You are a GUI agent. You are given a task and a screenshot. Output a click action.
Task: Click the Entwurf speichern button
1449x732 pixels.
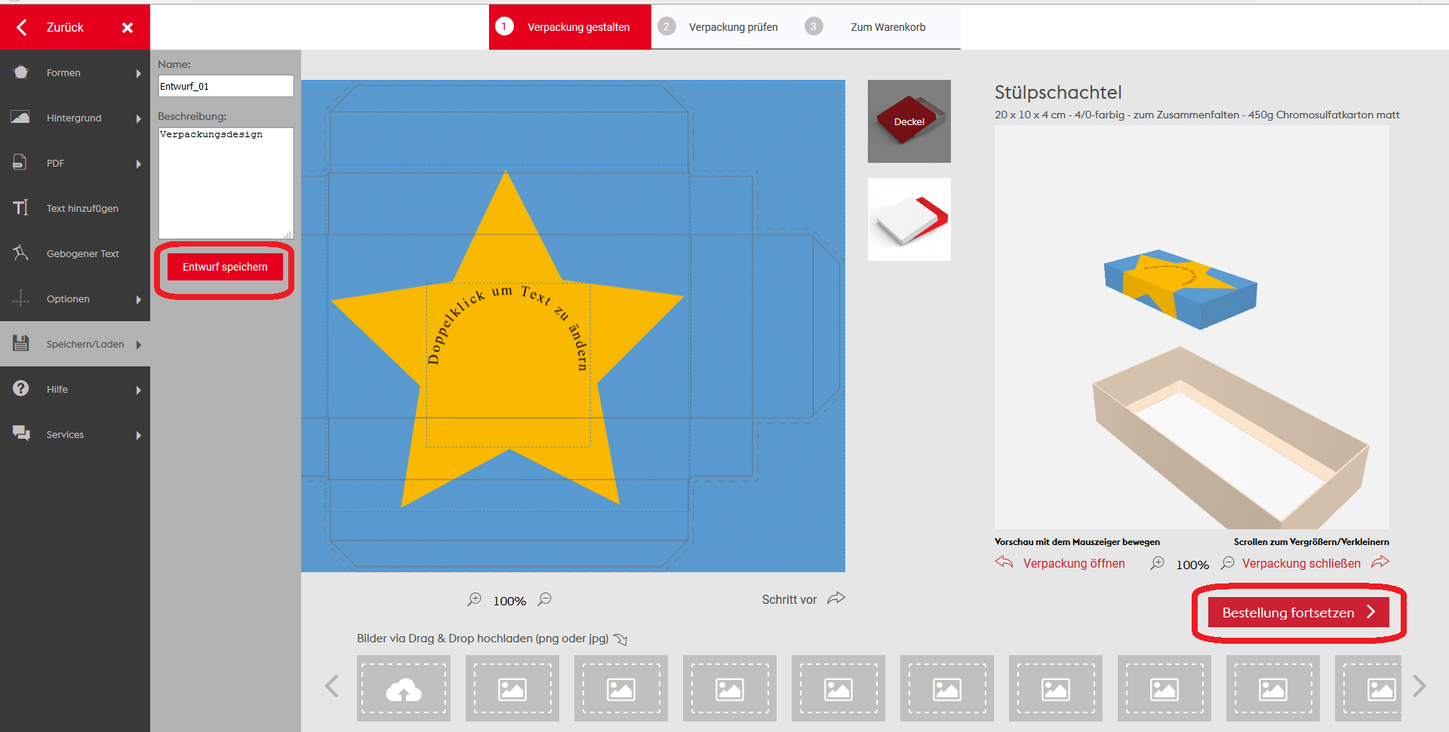click(225, 267)
